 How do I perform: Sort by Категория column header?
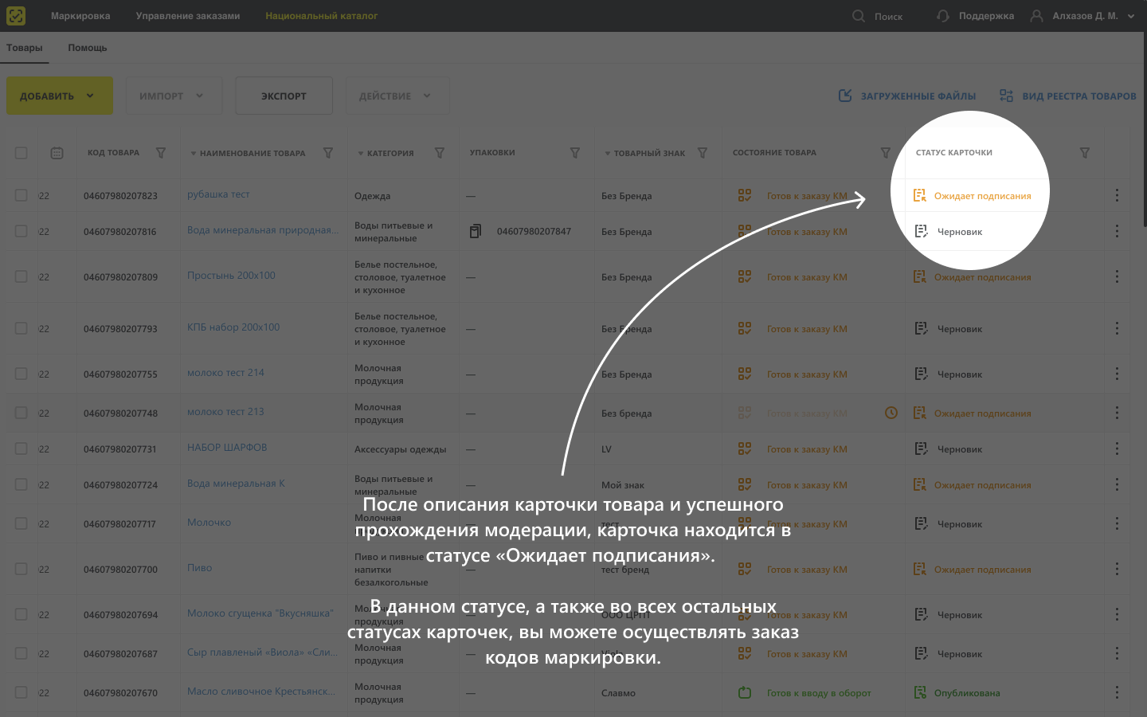pyautogui.click(x=390, y=153)
